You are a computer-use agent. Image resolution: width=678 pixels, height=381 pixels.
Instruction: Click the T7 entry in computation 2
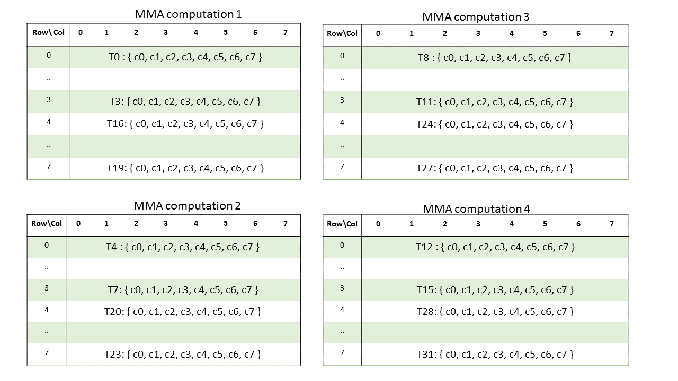183,290
